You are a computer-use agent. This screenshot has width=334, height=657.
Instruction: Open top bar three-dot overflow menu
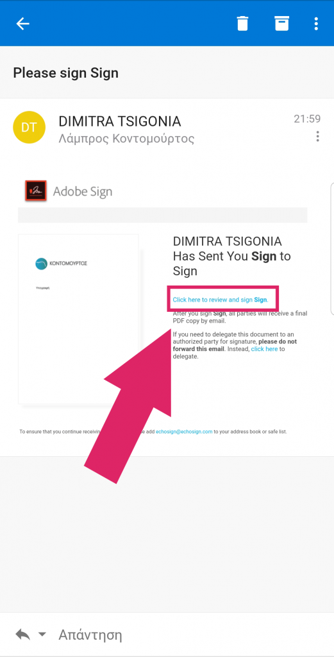[316, 24]
